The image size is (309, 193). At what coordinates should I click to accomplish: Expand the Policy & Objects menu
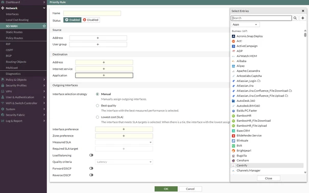point(44,79)
